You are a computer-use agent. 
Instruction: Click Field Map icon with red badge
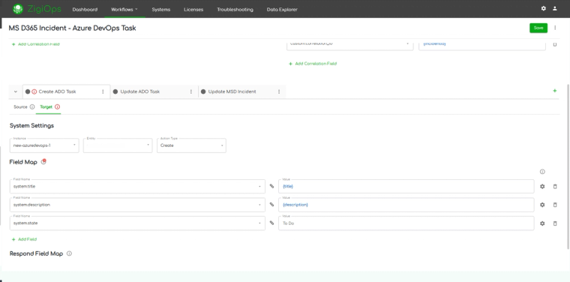[x=43, y=162]
